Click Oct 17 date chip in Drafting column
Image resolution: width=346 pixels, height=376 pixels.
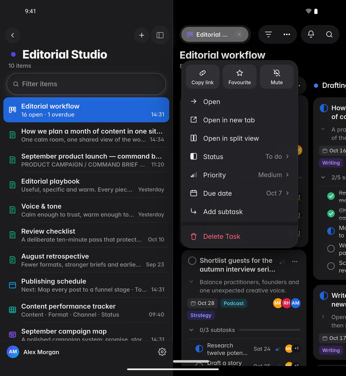[334, 338]
